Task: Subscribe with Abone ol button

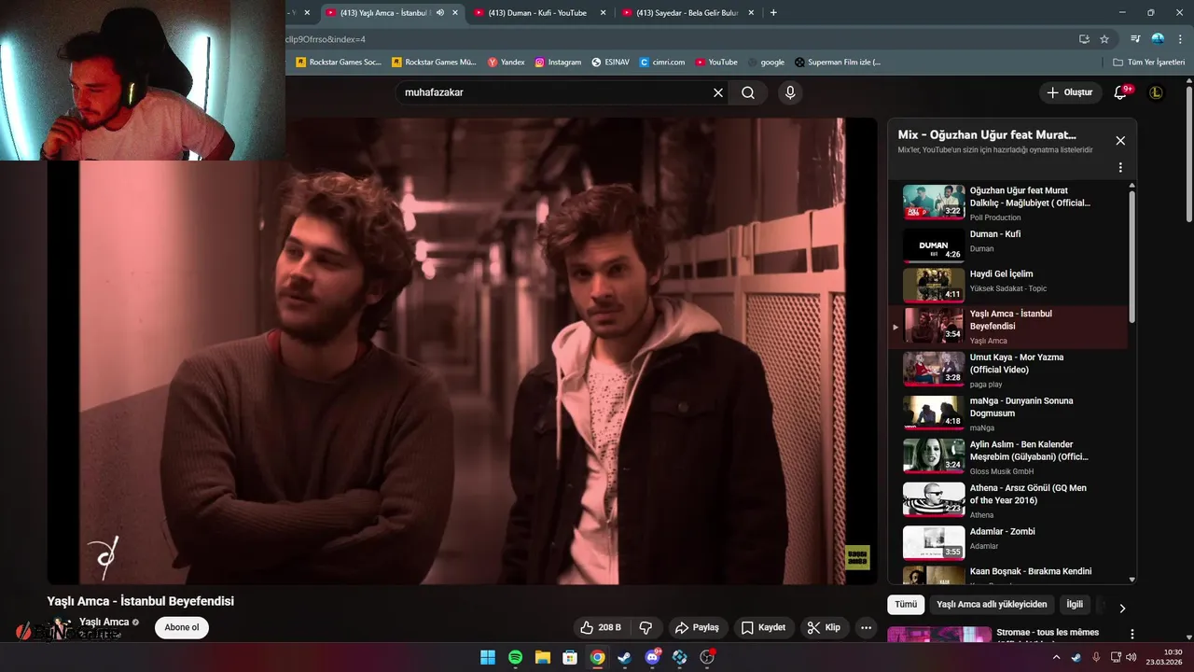Action: pyautogui.click(x=182, y=627)
